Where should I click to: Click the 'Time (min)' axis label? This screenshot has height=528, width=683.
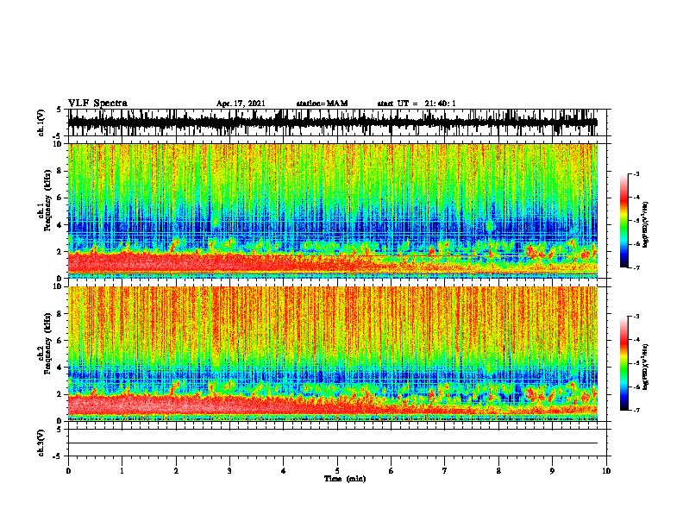pos(345,479)
